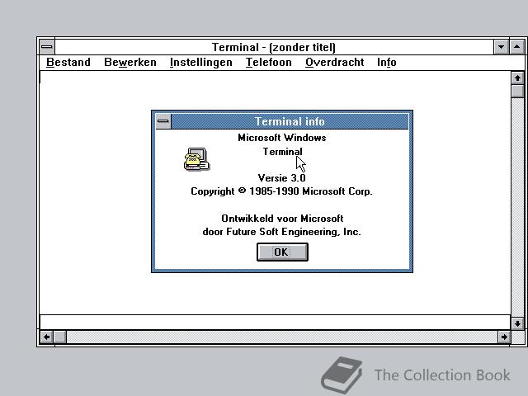Click the vertical scrollbar thumb box
The image size is (528, 396).
(x=517, y=92)
